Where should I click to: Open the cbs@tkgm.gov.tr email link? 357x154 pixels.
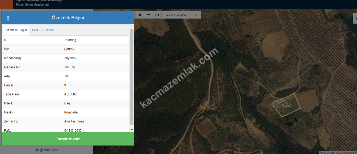(x=47, y=150)
